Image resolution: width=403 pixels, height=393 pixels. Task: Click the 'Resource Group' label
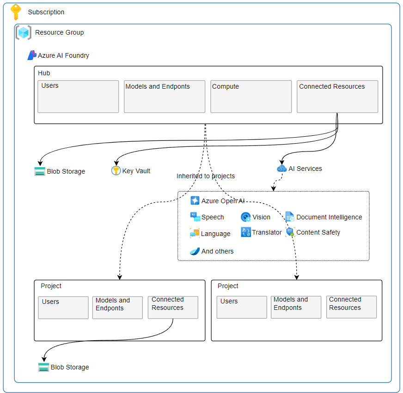(59, 32)
